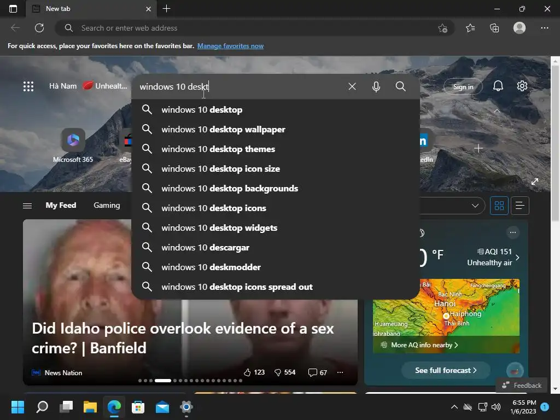Refresh the page with reload icon
This screenshot has width=560, height=420.
tap(39, 28)
